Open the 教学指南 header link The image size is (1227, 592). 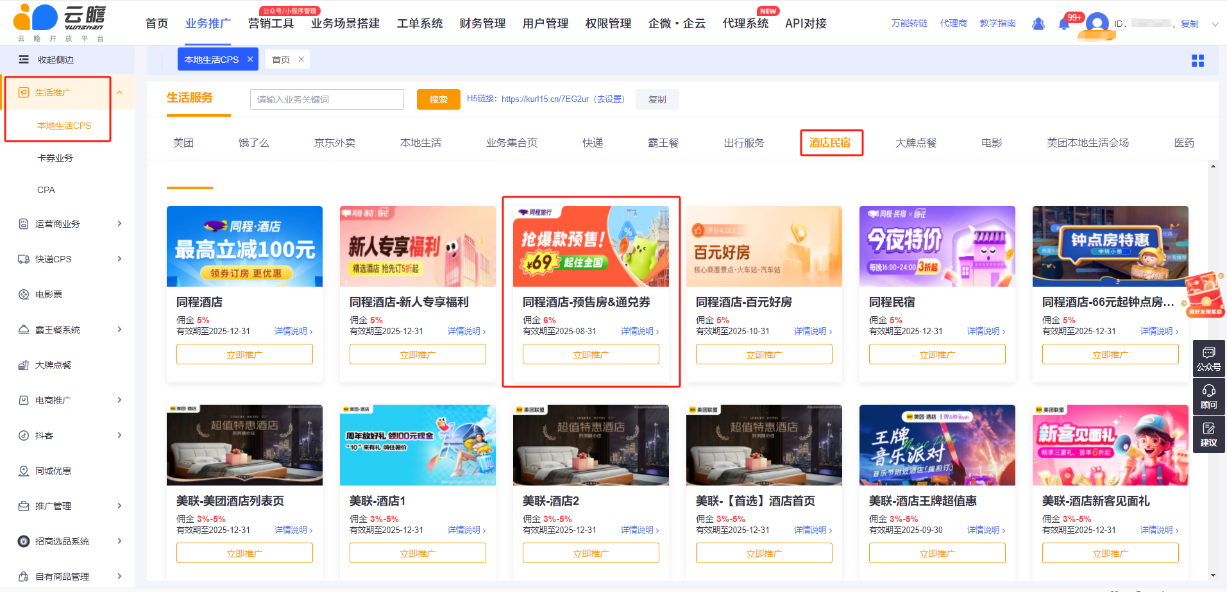point(997,23)
